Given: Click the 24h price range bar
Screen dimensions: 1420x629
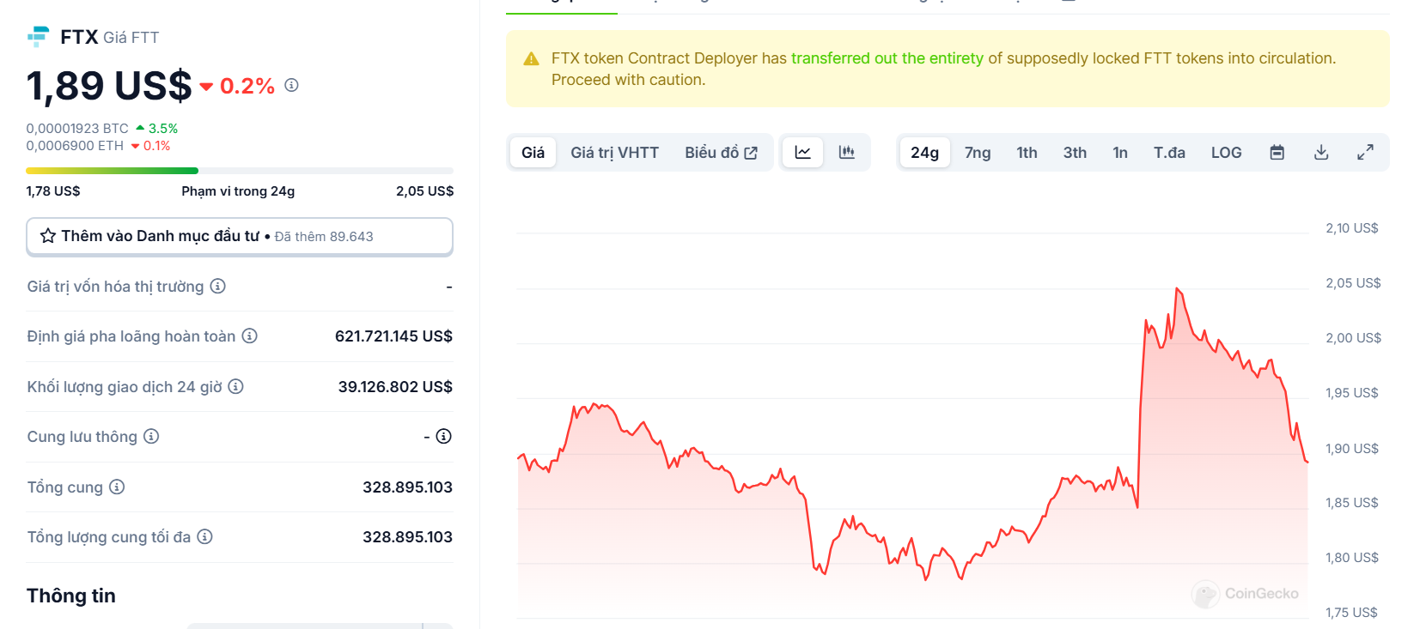Looking at the screenshot, I should (240, 171).
